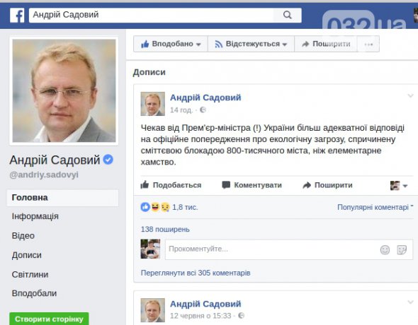Screen dimensions: 418x325
Task: Open the three-dots more options button
Action: tap(368, 44)
